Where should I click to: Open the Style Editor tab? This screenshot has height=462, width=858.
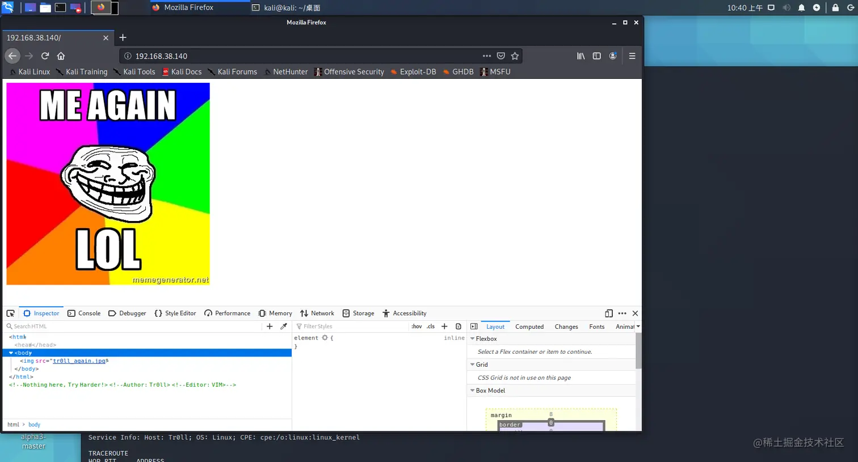pyautogui.click(x=175, y=313)
